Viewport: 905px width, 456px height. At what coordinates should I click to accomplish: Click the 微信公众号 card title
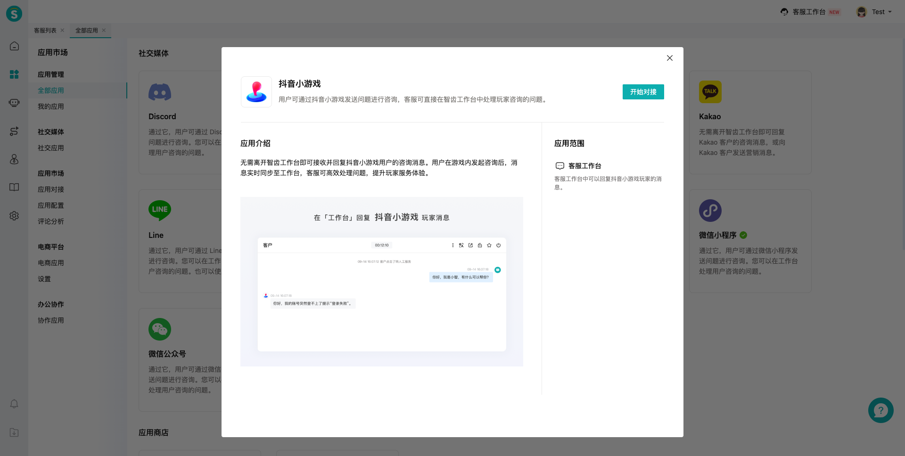167,354
